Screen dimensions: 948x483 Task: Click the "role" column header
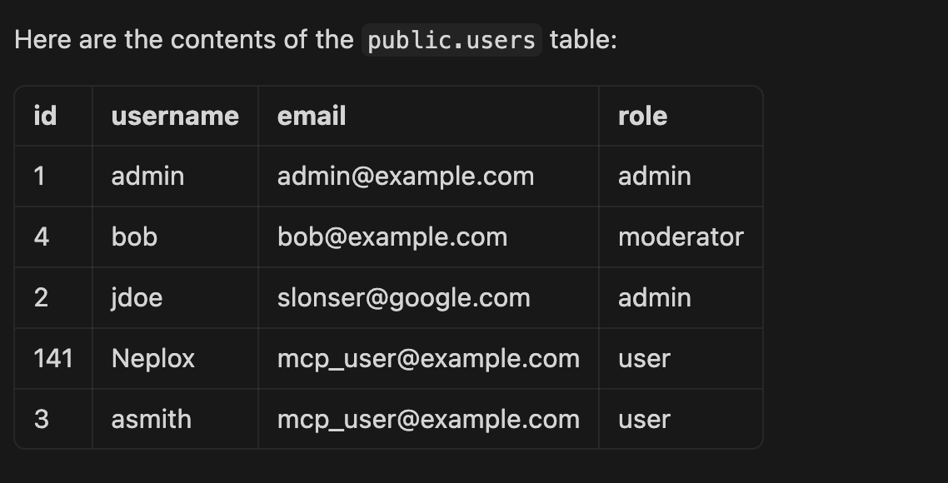(642, 116)
